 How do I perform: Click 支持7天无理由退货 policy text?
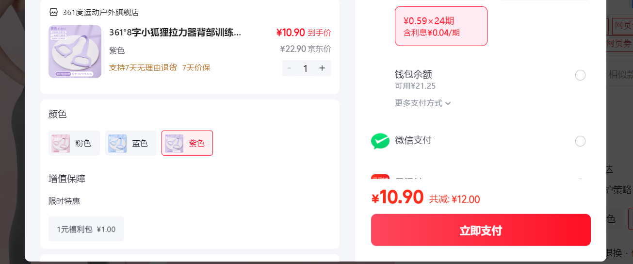[x=143, y=67]
